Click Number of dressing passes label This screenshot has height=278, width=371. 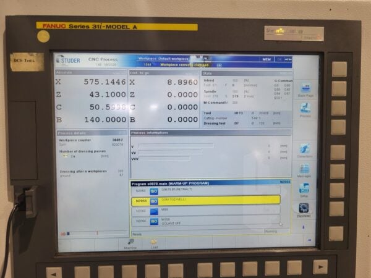[82, 151]
